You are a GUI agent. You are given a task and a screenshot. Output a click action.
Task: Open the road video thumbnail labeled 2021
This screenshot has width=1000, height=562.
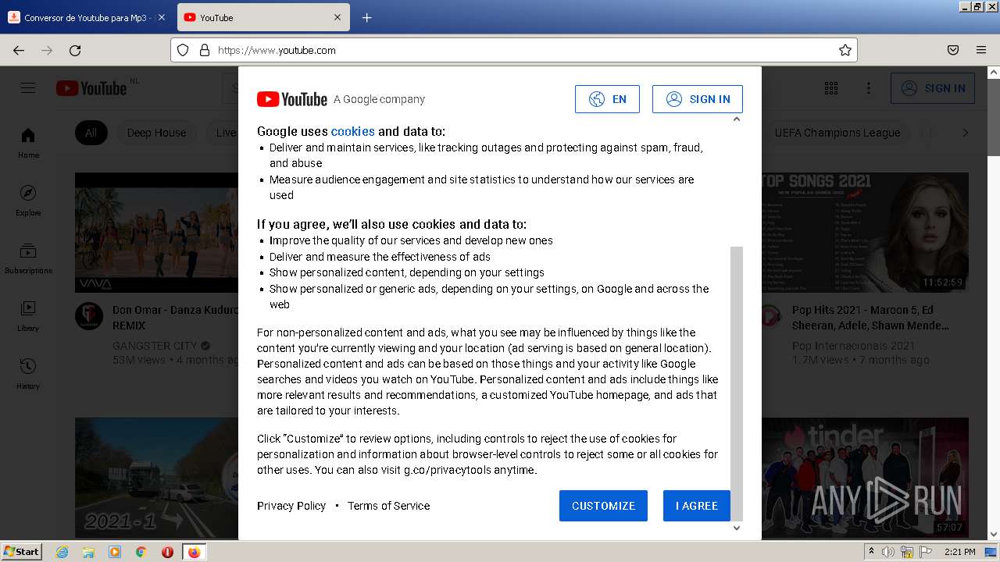tap(156, 477)
